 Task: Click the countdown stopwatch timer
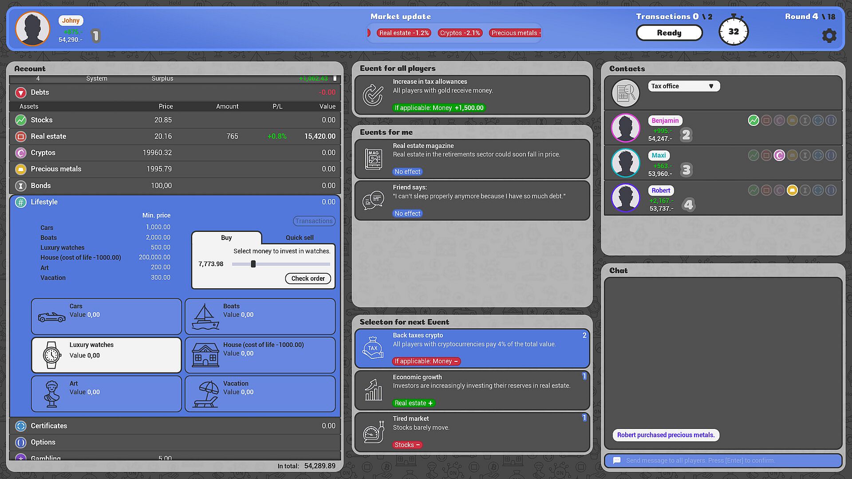click(733, 31)
